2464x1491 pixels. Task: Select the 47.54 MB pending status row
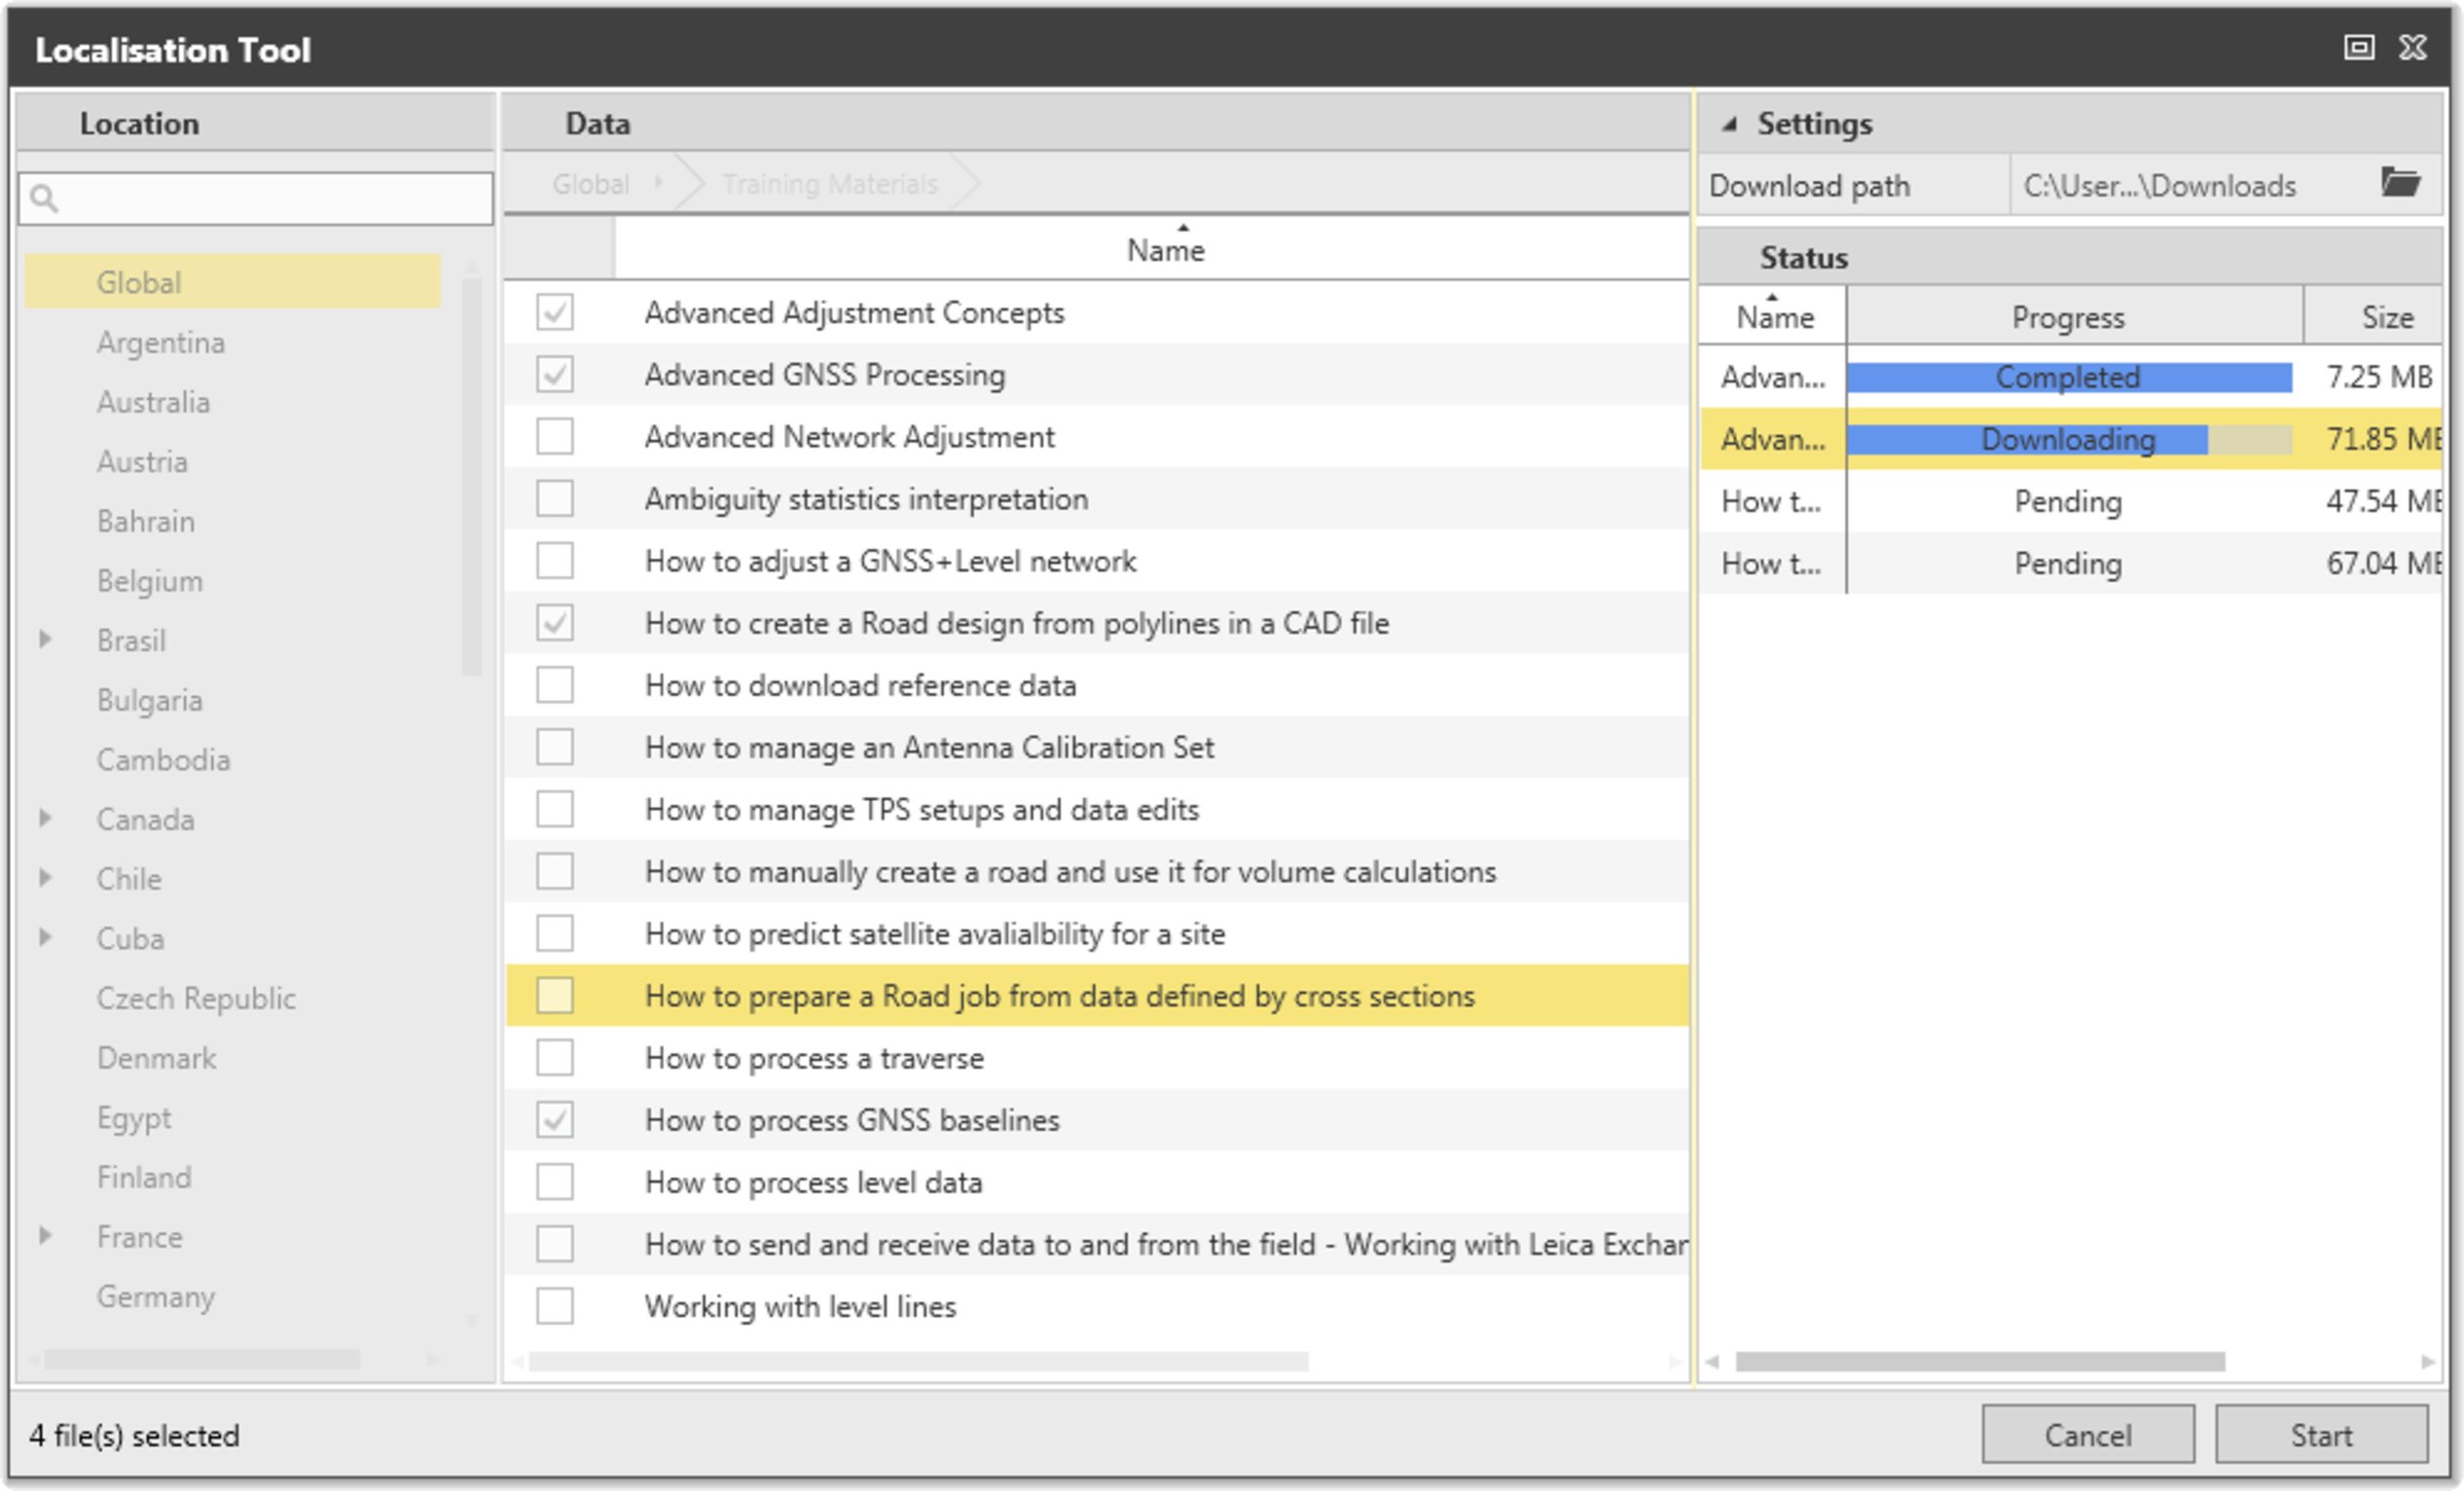tap(2071, 501)
